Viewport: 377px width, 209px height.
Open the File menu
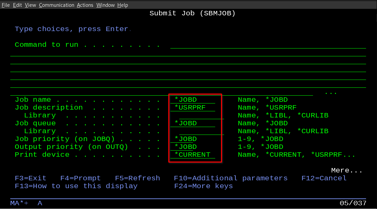click(x=5, y=5)
